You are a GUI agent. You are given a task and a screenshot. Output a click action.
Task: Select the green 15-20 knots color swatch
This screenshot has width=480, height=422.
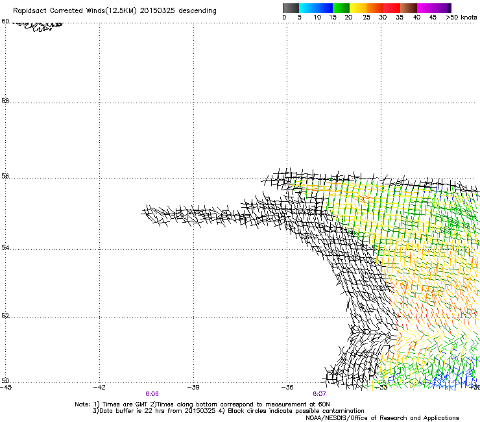[341, 8]
